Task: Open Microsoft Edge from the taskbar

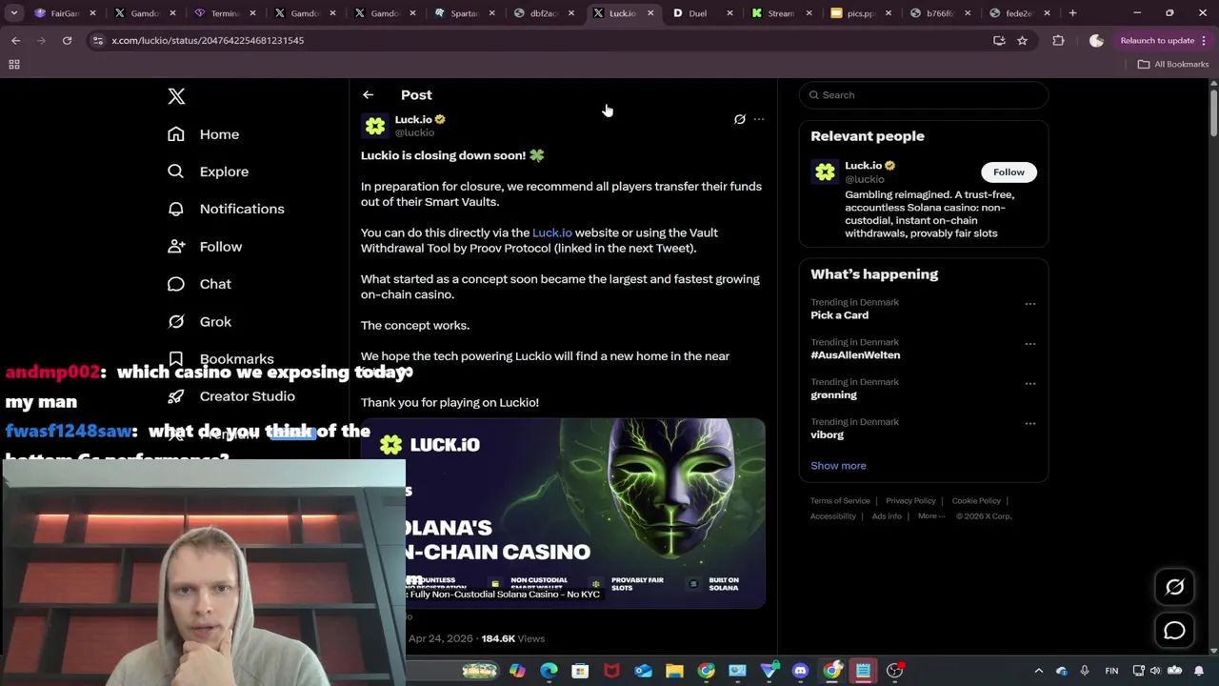Action: coord(549,671)
